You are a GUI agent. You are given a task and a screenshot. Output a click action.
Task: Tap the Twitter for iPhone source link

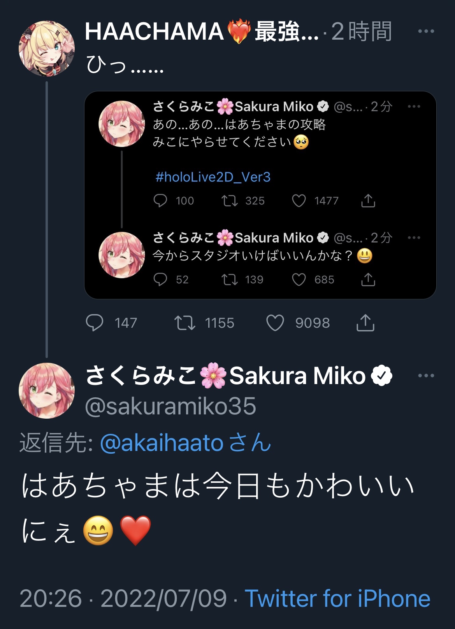click(337, 598)
